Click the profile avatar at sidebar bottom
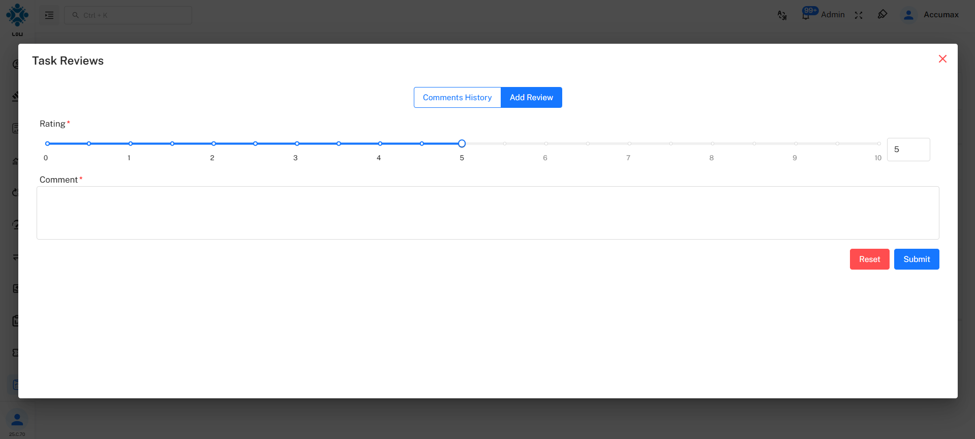 17,419
